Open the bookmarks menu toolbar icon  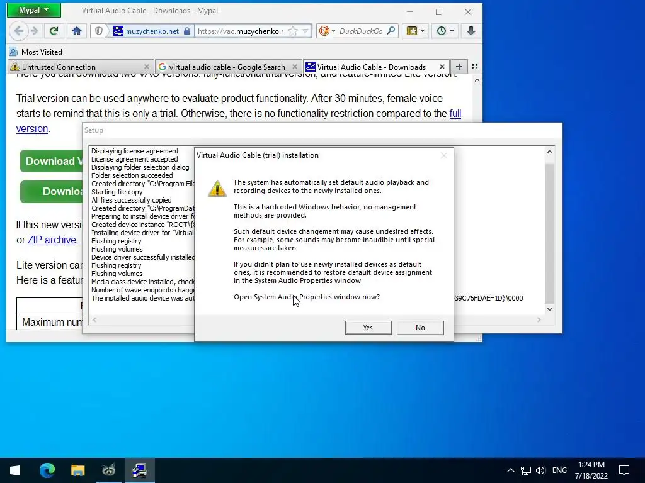412,31
